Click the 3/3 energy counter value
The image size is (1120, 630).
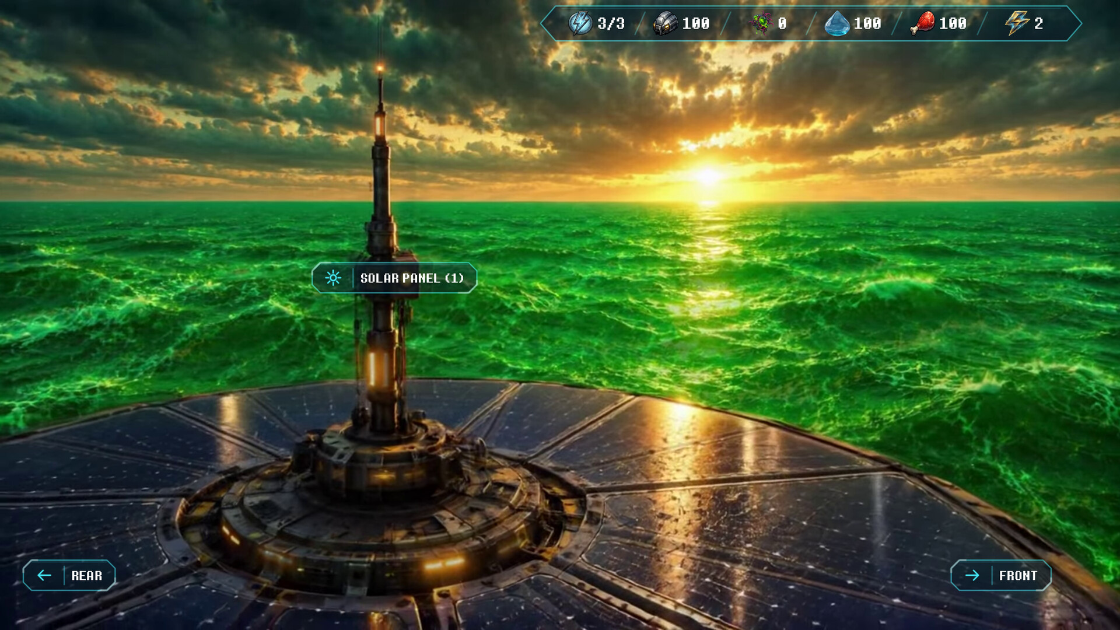(x=611, y=24)
